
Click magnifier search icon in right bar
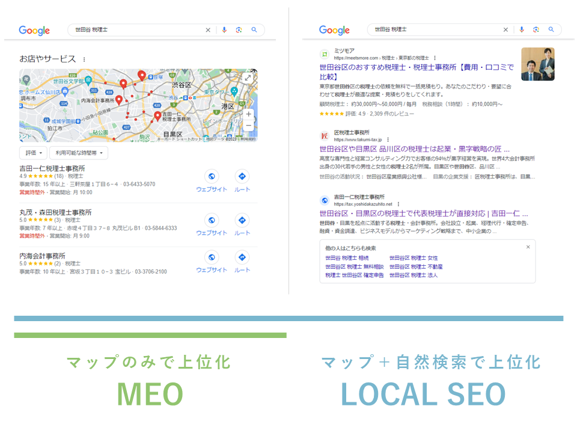click(x=551, y=29)
